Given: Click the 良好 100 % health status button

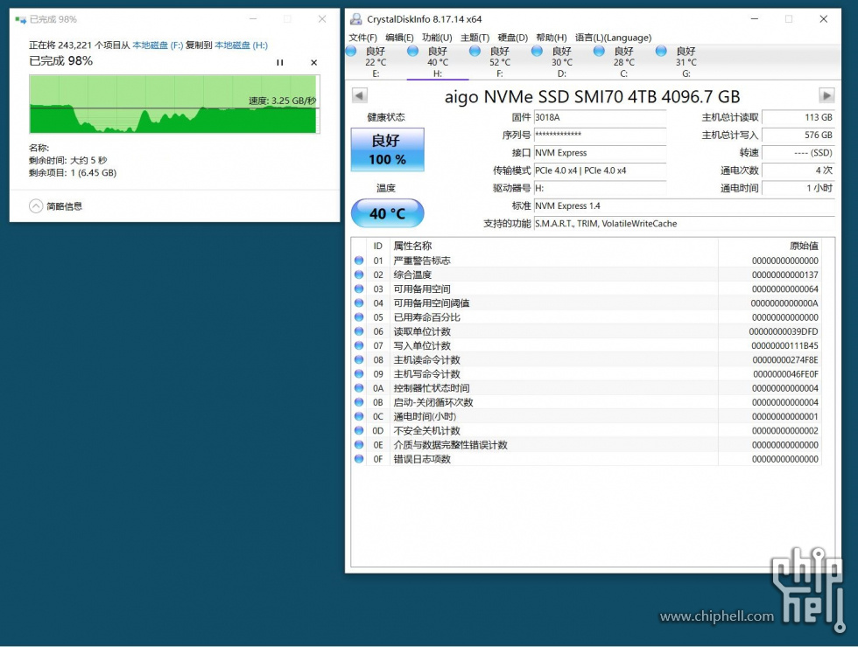Looking at the screenshot, I should 387,150.
